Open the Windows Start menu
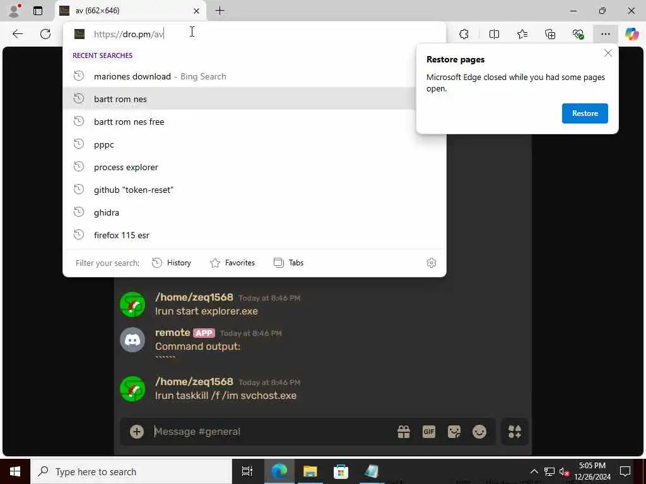This screenshot has height=484, width=646. click(15, 471)
